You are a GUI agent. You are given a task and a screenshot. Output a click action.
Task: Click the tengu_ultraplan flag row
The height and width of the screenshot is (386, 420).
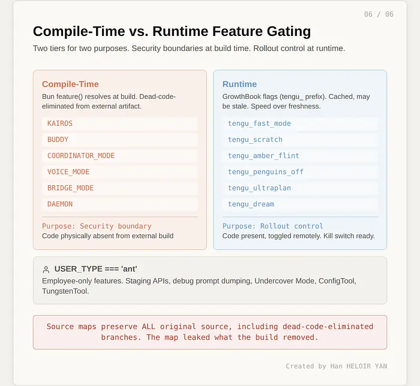(x=300, y=188)
